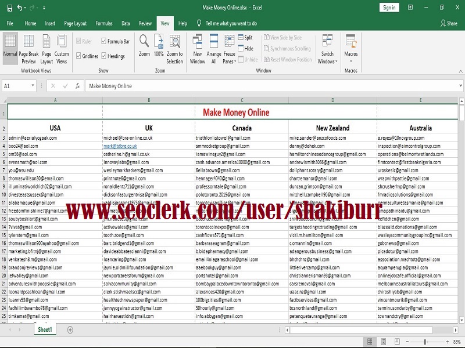Screen dimensions: 465x348
Task: Switch to the Data tab
Action: coord(126,23)
